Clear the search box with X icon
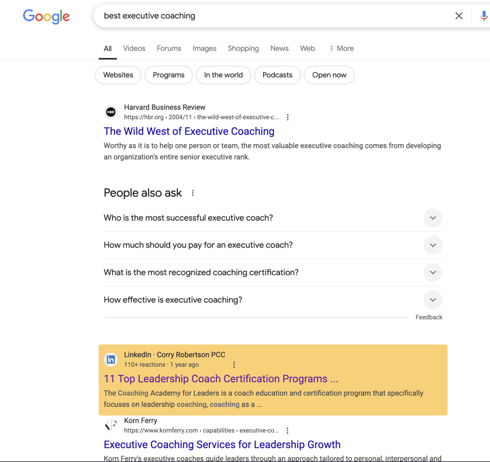490x462 pixels. point(459,16)
